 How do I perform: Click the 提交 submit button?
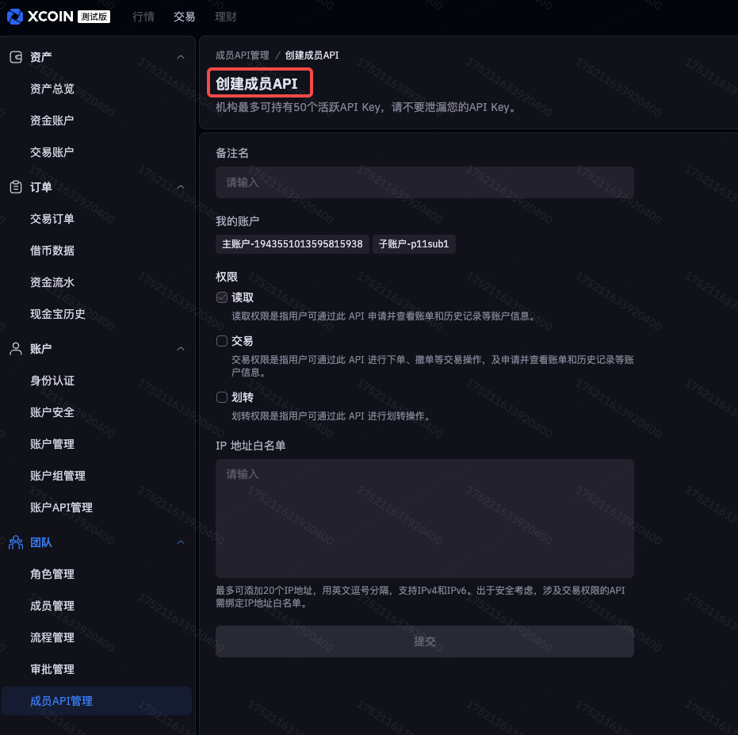click(424, 641)
